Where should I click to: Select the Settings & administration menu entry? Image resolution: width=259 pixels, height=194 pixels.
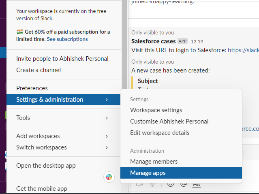[63, 100]
